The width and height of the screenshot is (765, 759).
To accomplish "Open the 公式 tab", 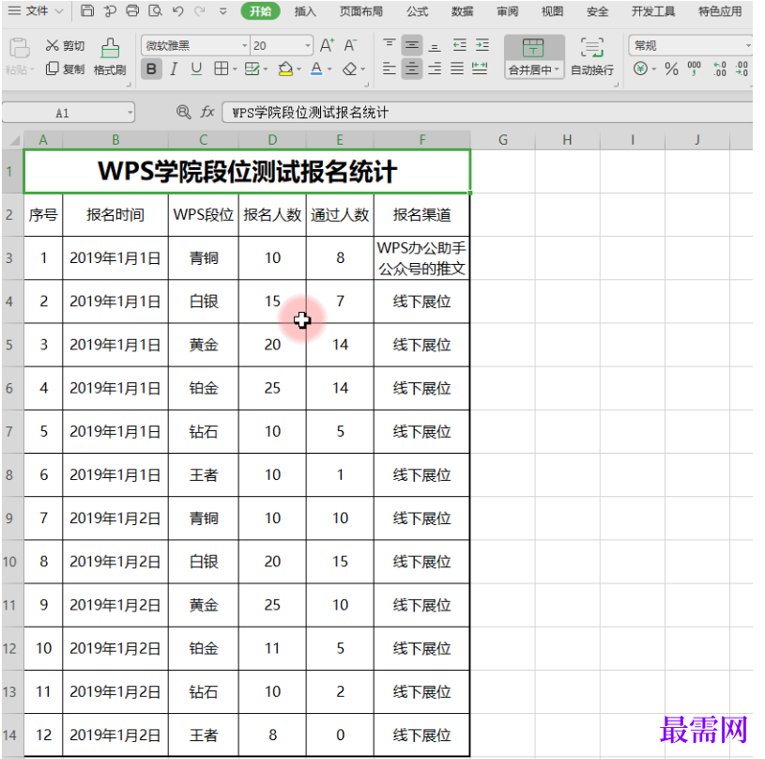I will (418, 11).
